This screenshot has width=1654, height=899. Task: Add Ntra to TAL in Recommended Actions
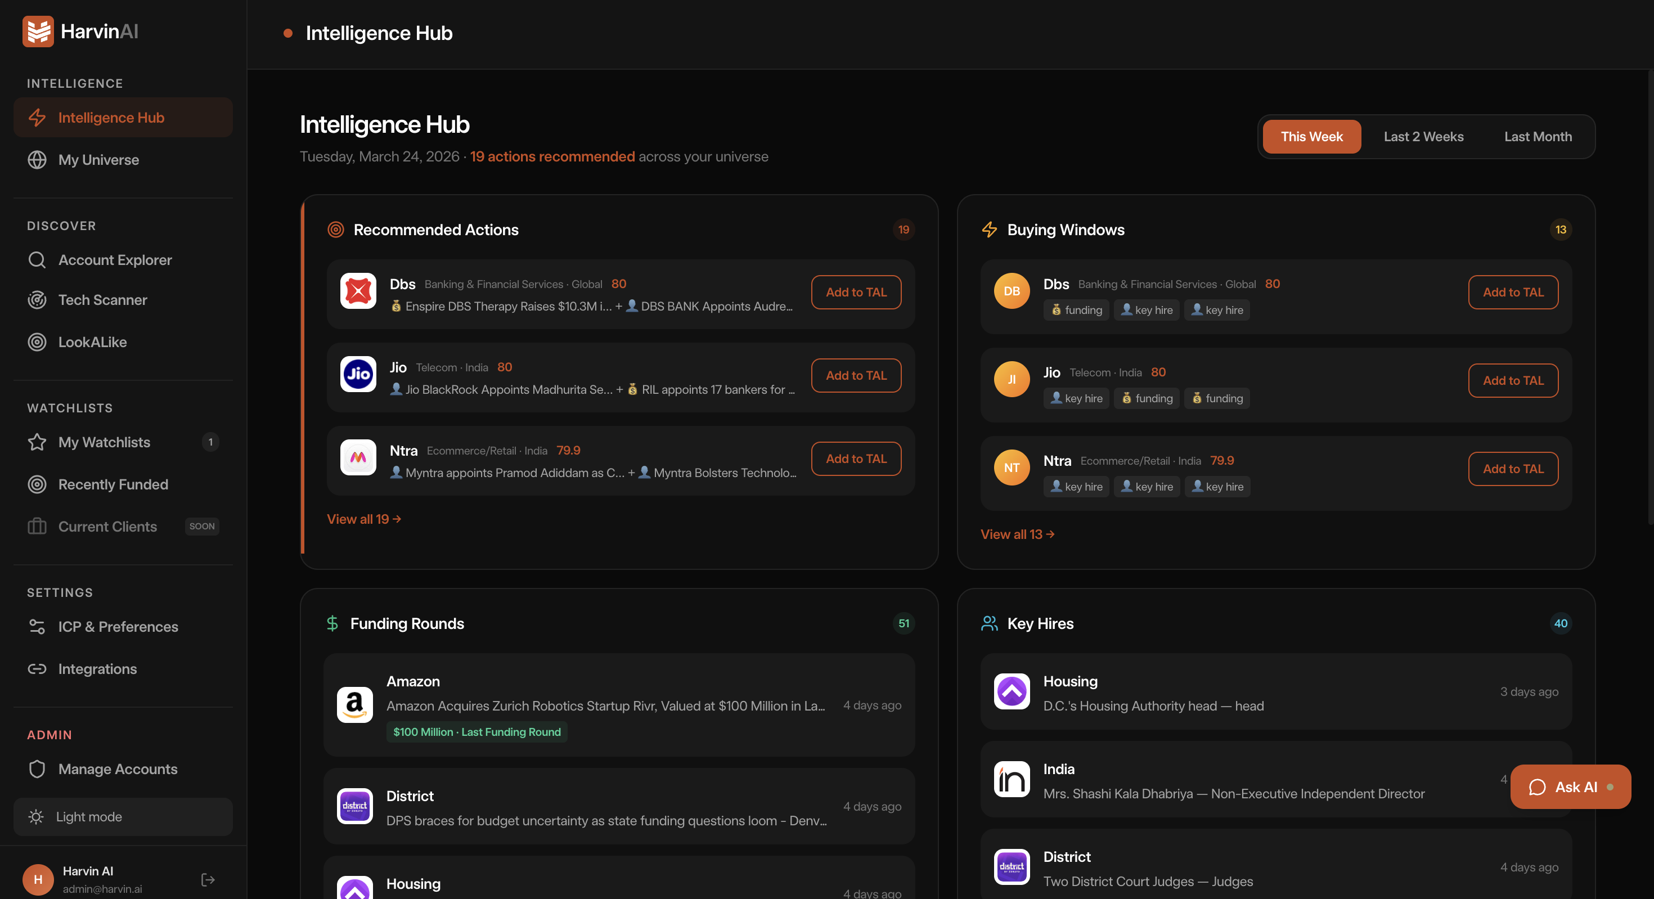(856, 459)
